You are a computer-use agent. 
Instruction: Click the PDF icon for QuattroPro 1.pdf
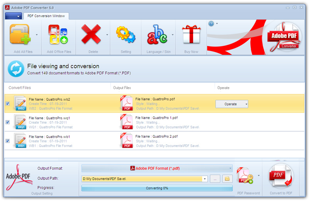(x=127, y=122)
